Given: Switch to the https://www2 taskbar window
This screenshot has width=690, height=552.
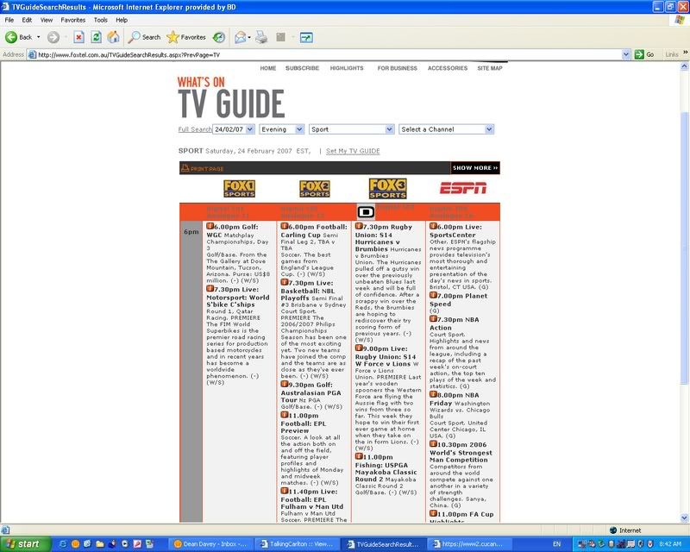Looking at the screenshot, I should (x=468, y=544).
